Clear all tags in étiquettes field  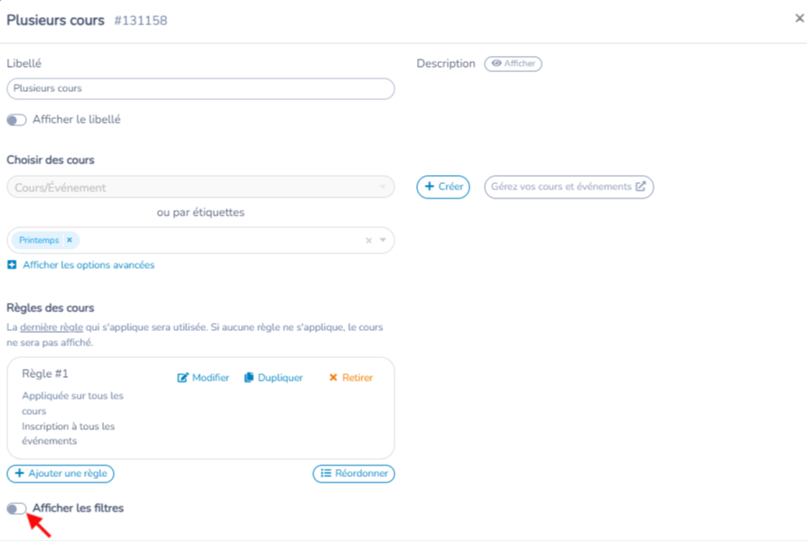click(x=368, y=241)
